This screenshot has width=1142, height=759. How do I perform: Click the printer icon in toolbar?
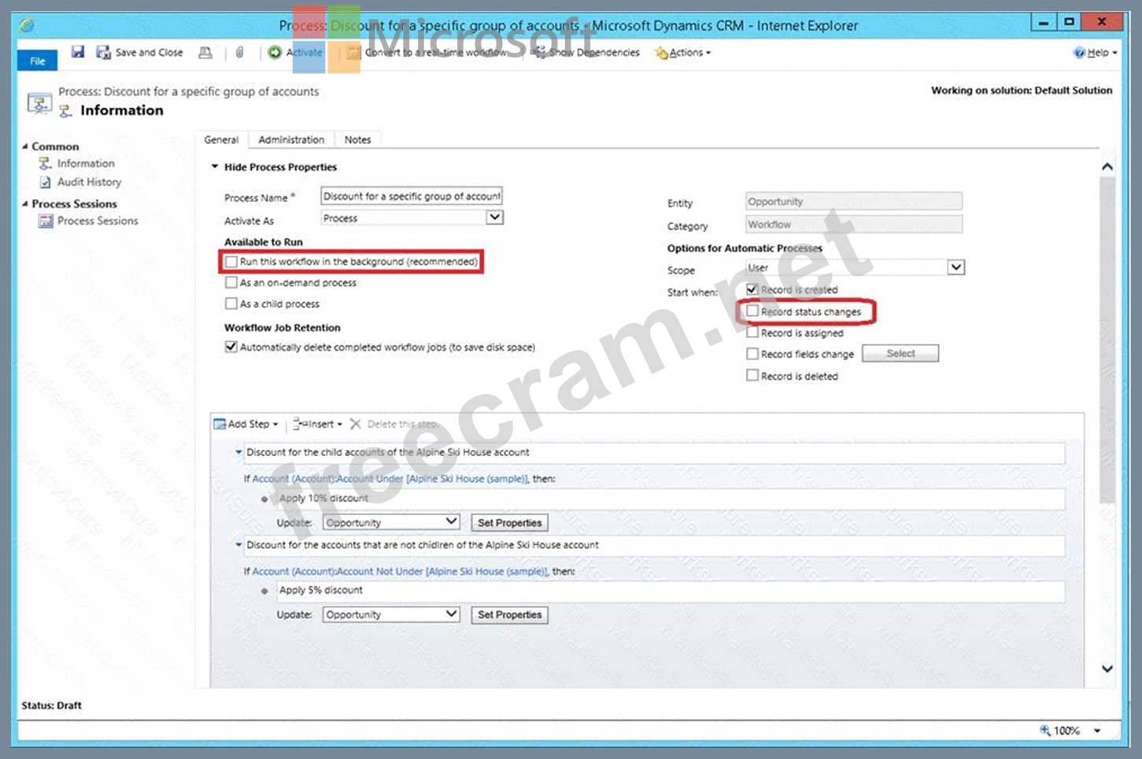(205, 52)
